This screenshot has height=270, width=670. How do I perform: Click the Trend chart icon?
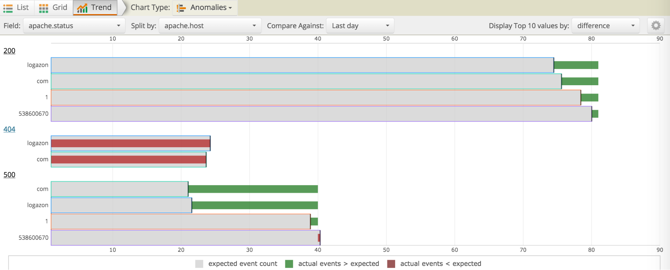tap(82, 8)
